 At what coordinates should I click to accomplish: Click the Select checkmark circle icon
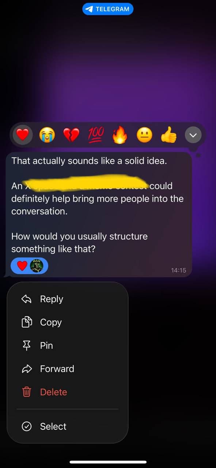click(x=27, y=426)
